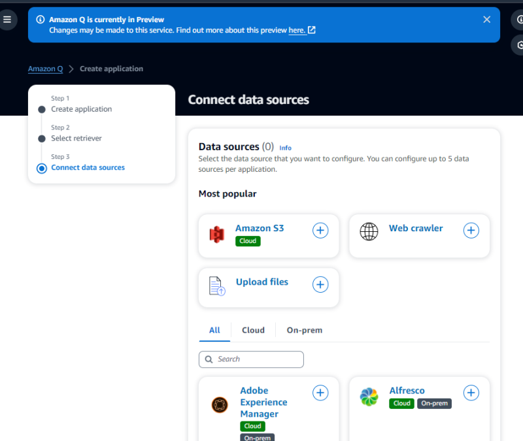Add the Alfresco data source
This screenshot has height=441, width=523.
click(471, 393)
